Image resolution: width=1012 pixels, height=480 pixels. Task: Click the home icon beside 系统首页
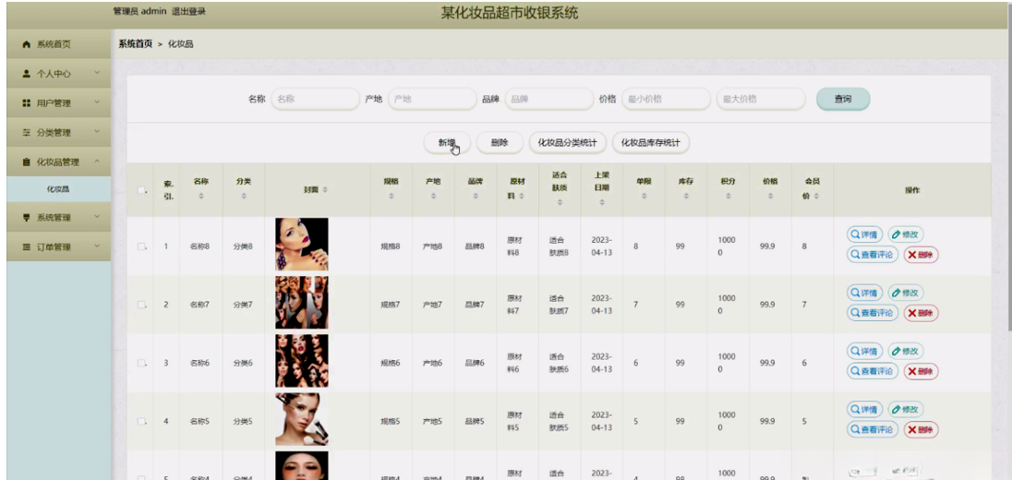pos(27,44)
